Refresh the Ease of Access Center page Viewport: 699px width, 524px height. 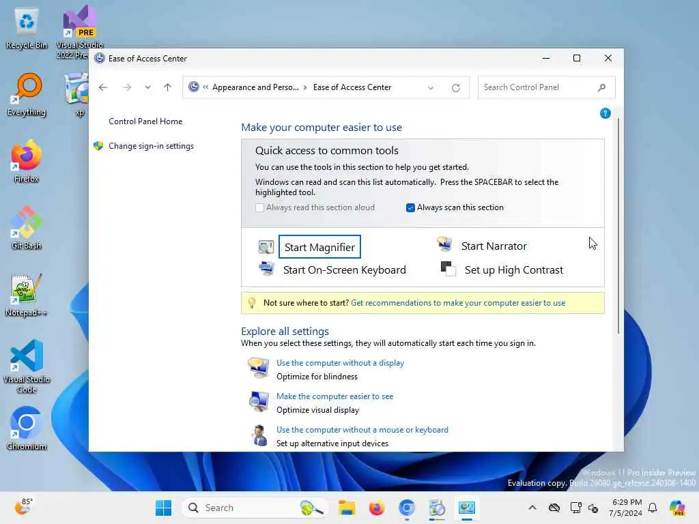pyautogui.click(x=455, y=88)
